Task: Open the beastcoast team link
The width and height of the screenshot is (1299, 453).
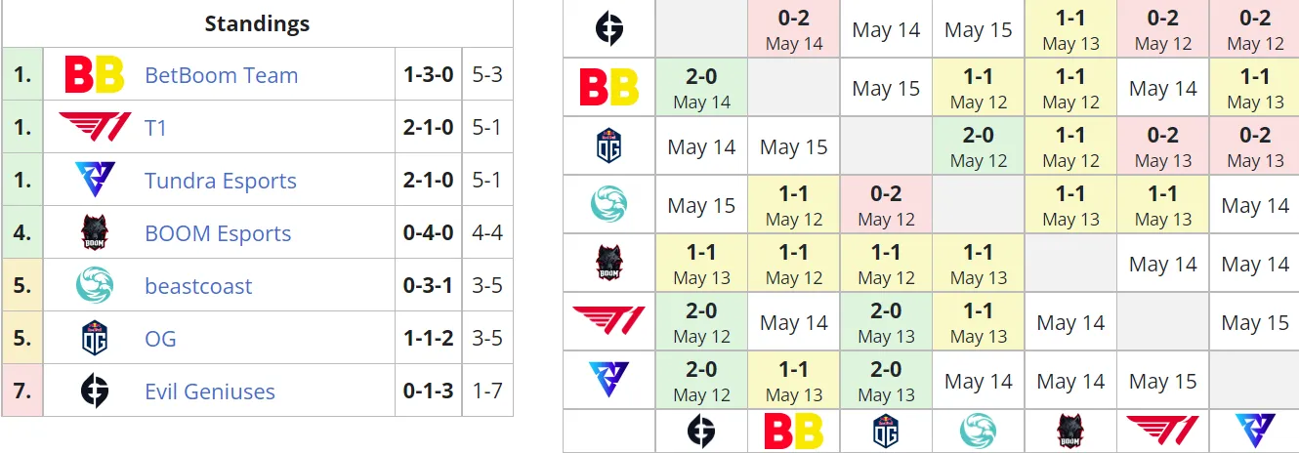Action: click(198, 286)
